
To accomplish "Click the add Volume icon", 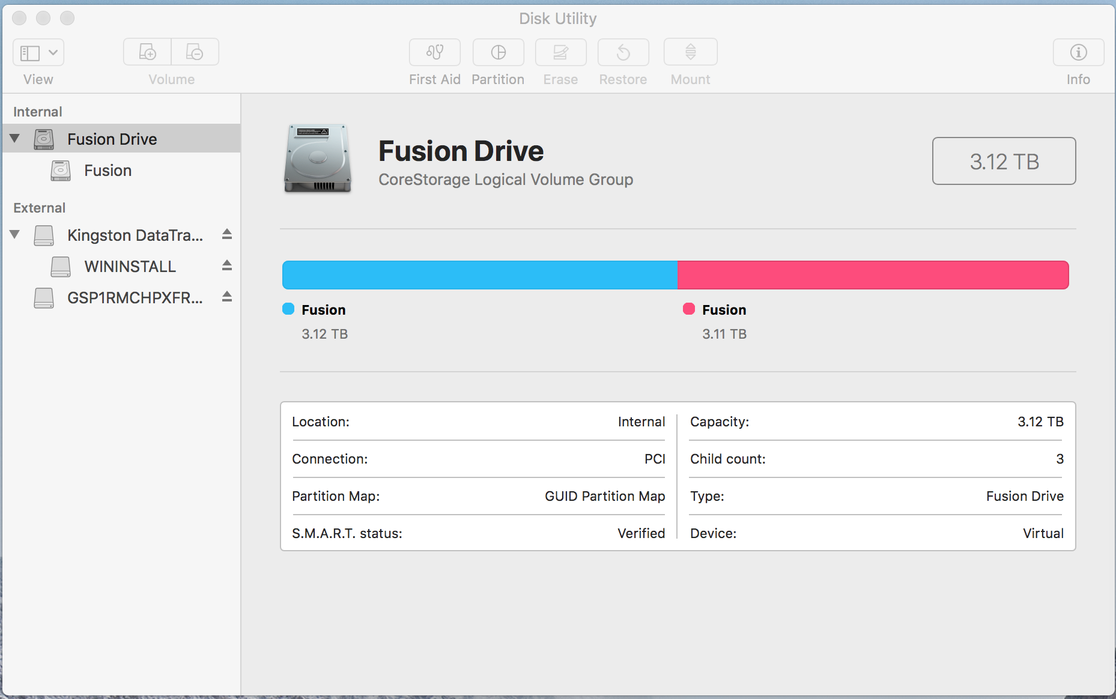I will [x=147, y=52].
